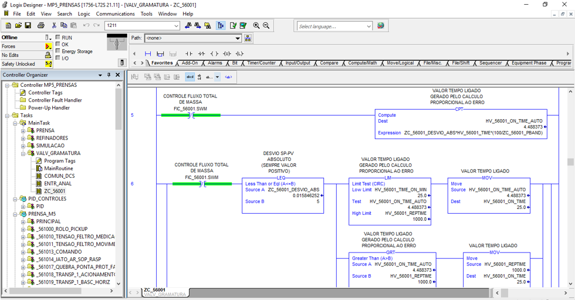Toggle the Energy Storage status checkbox
The height and width of the screenshot is (300, 575).
click(58, 51)
